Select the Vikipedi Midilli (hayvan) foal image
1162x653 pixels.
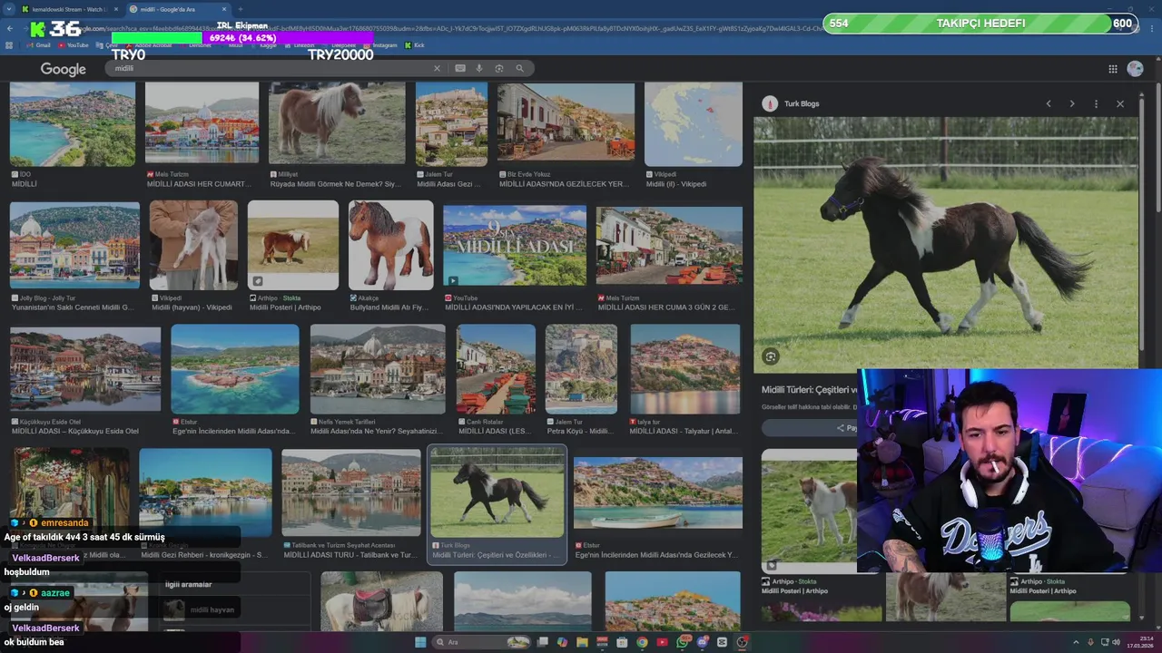click(x=193, y=245)
